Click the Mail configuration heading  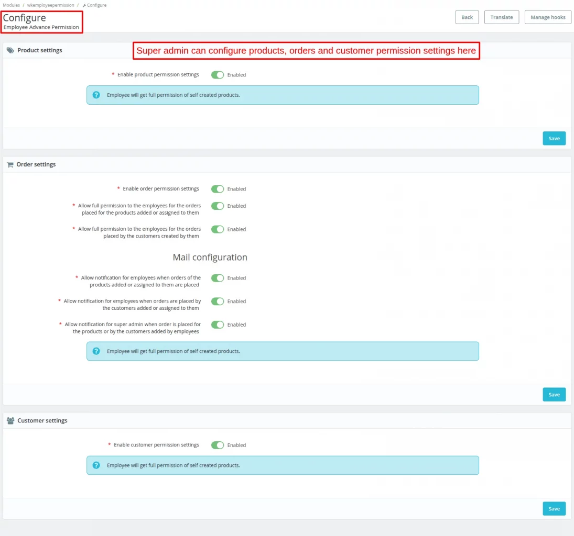coord(210,258)
